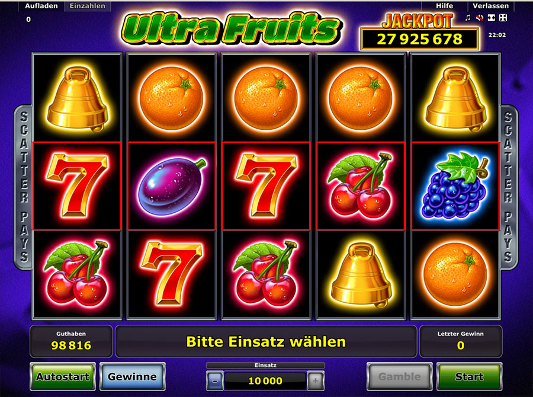Click the Einsatz value field showing 10 000
533x397 pixels.
[x=265, y=380]
